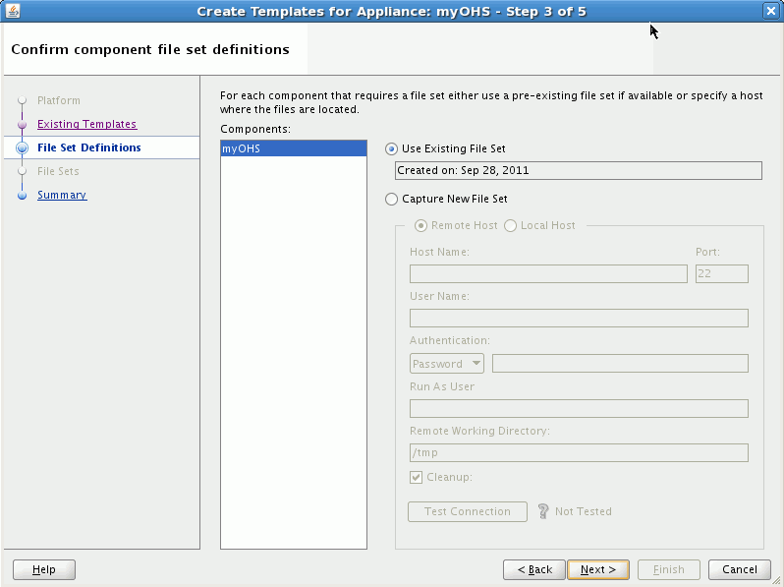
Task: Choose the Local Host radio button
Action: pyautogui.click(x=510, y=226)
